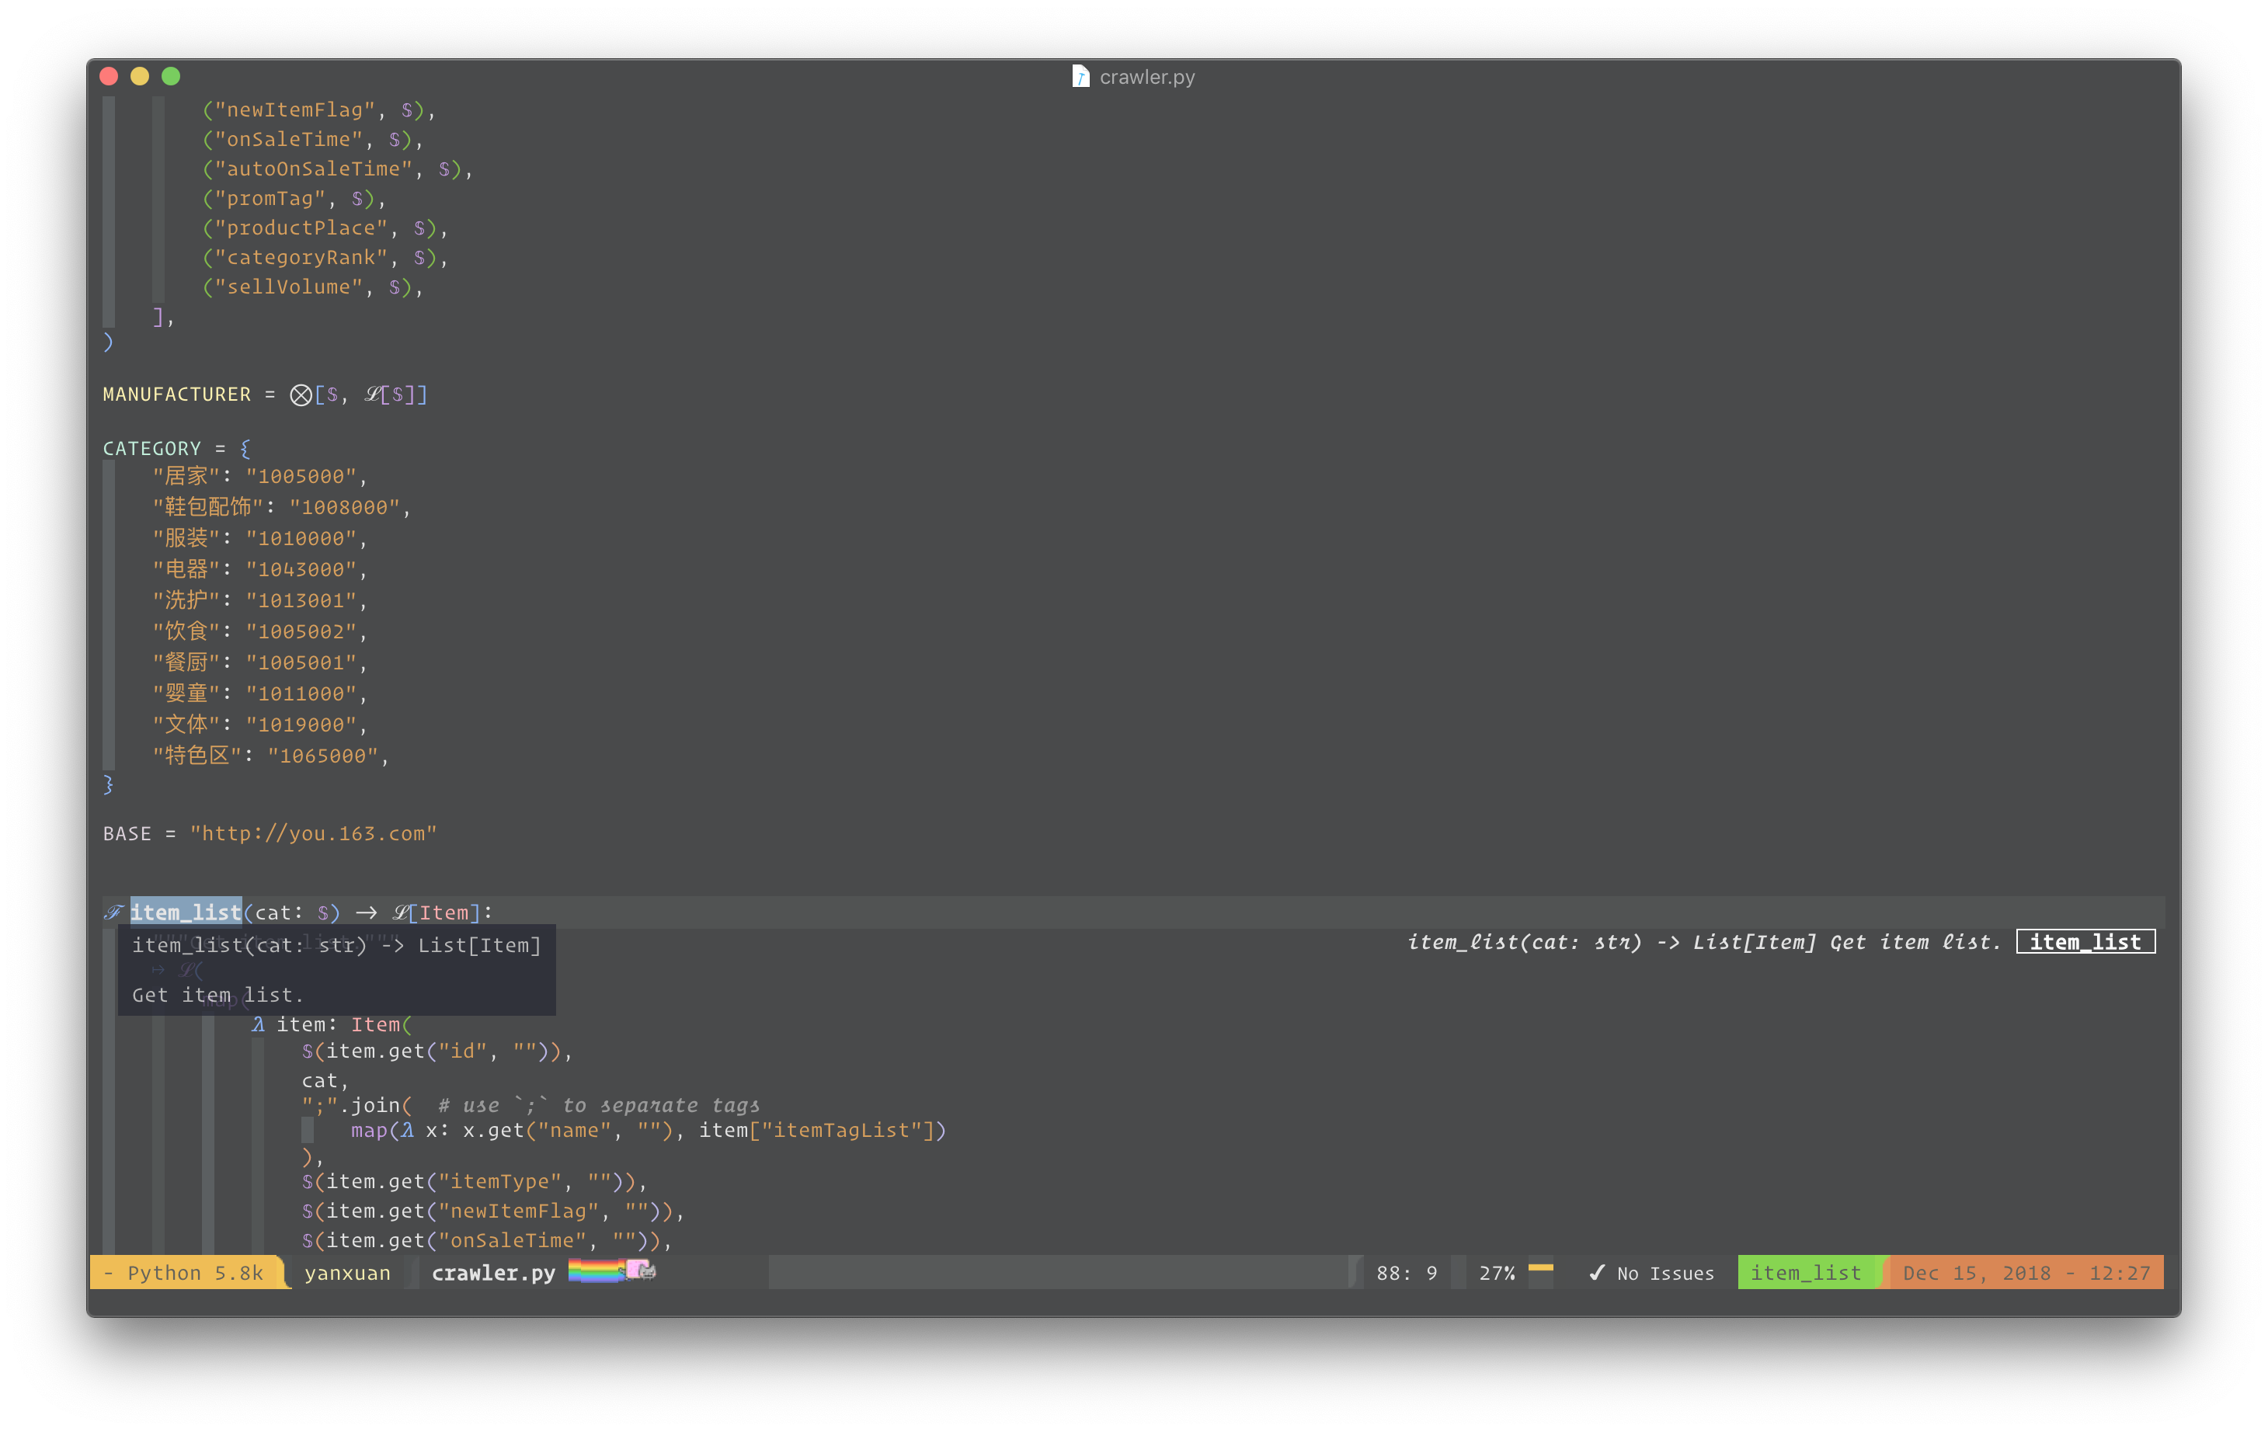Click the Nyan rainbow progress bar
2268x1432 pixels.
[595, 1271]
